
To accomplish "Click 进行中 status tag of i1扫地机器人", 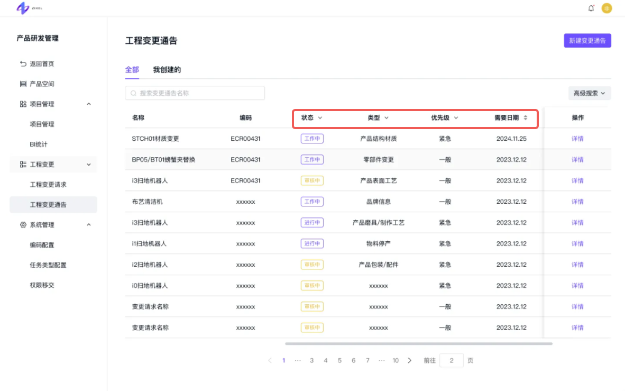I will 312,244.
